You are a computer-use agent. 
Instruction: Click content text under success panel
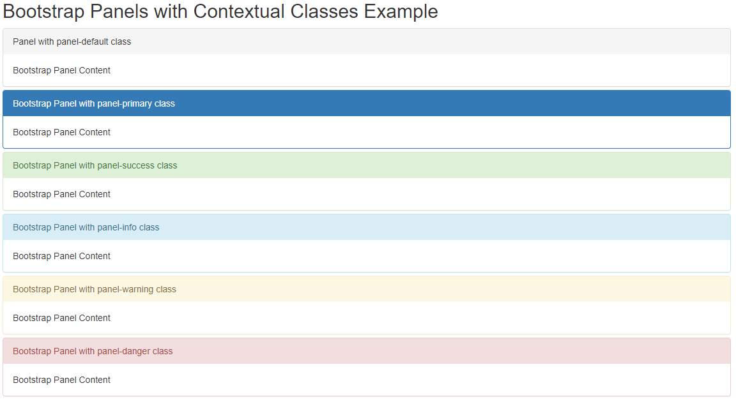(x=61, y=194)
